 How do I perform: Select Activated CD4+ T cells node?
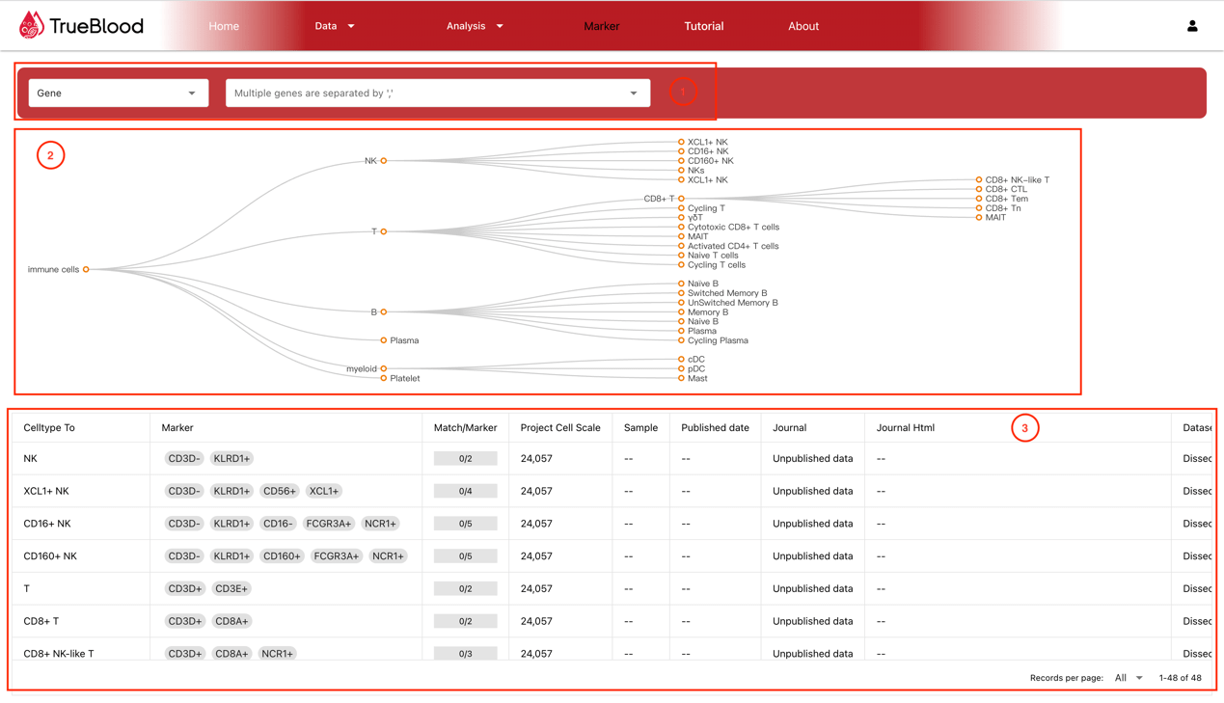[733, 246]
